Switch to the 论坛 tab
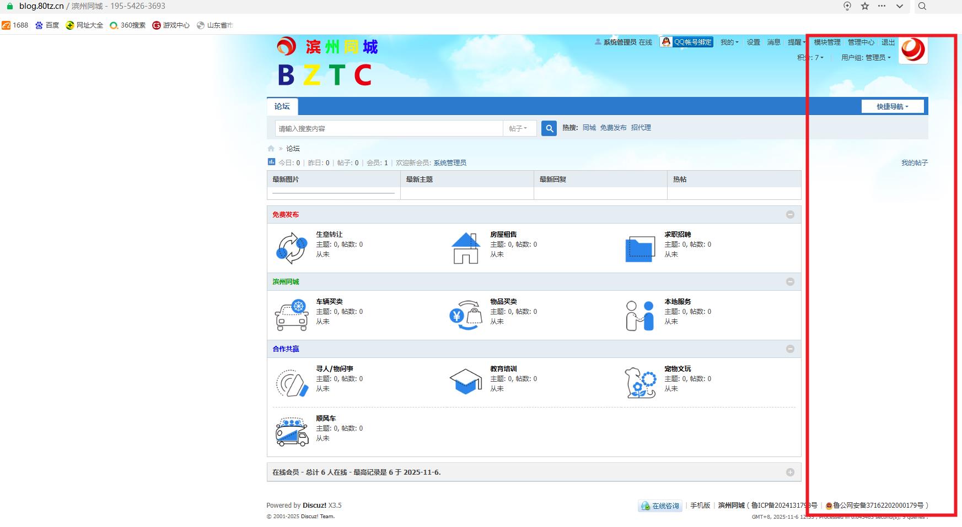 (x=282, y=106)
